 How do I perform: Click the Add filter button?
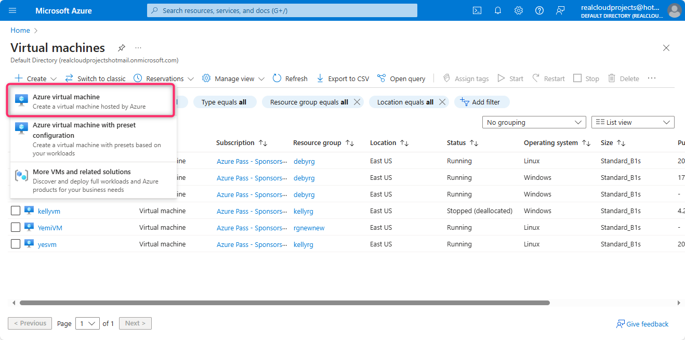481,102
